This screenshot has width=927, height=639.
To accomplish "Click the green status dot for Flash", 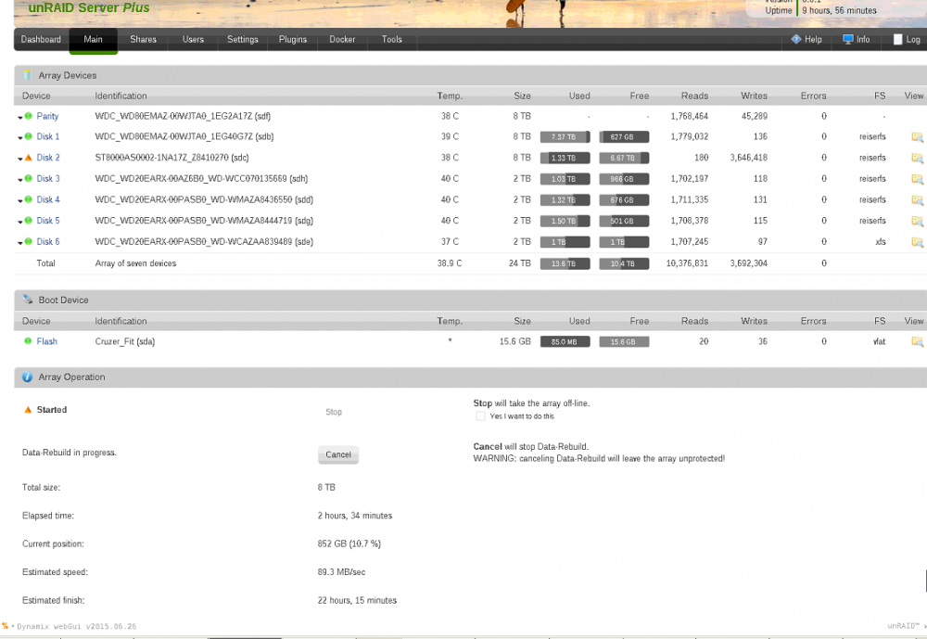I will click(28, 340).
